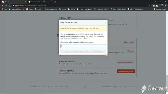The width and height of the screenshot is (168, 94).
Task: Open the Blog footer link
Action: pos(130,87)
